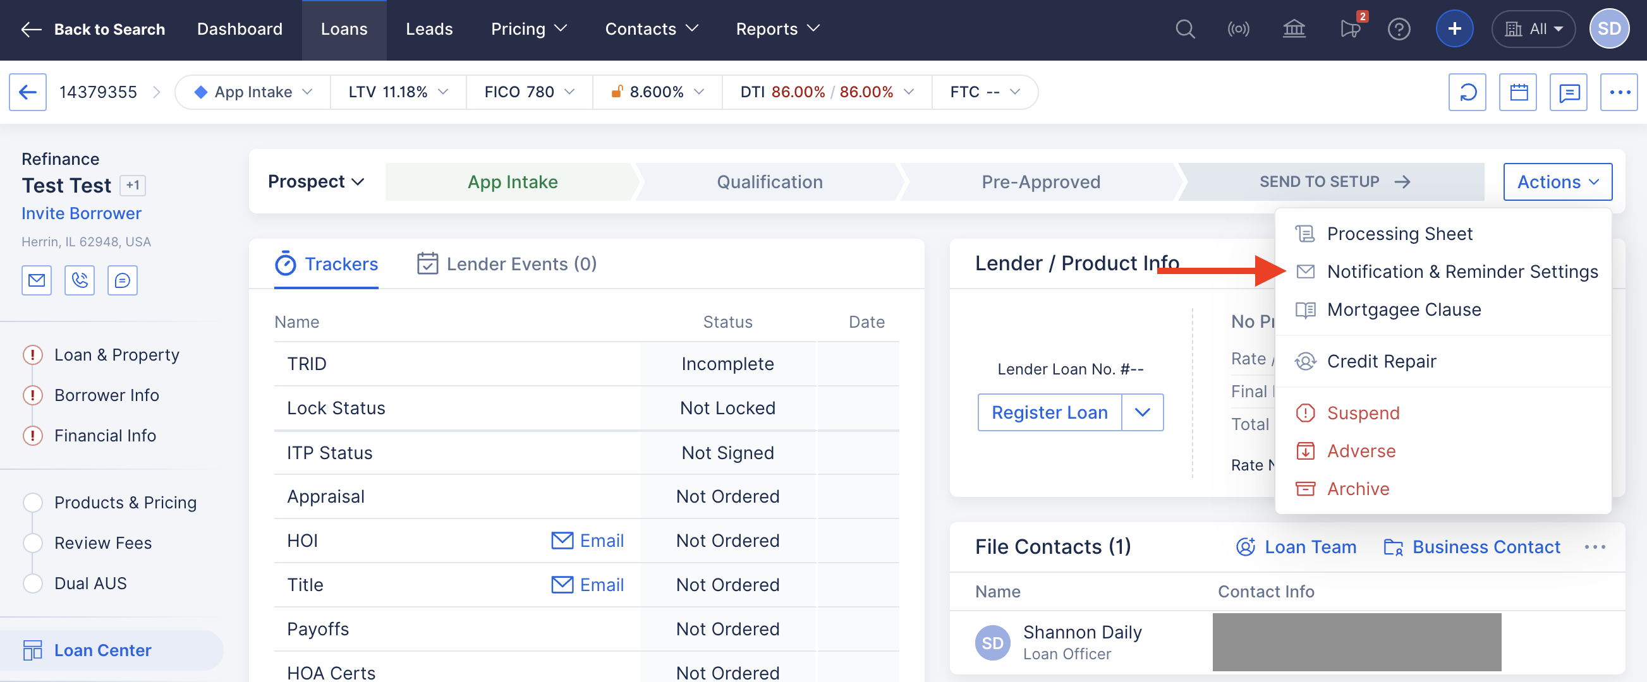Open announcements megaphone with badge
The height and width of the screenshot is (682, 1647).
point(1350,30)
